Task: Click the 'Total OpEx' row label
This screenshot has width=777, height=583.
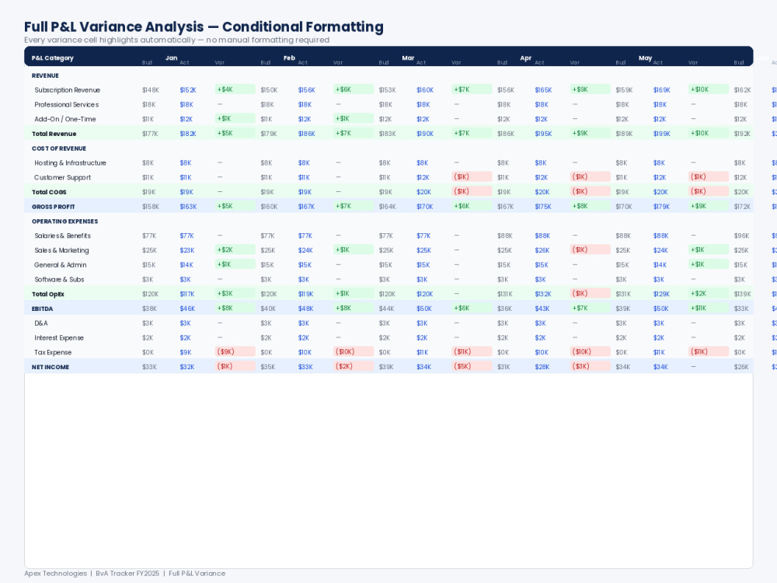Action: point(48,295)
